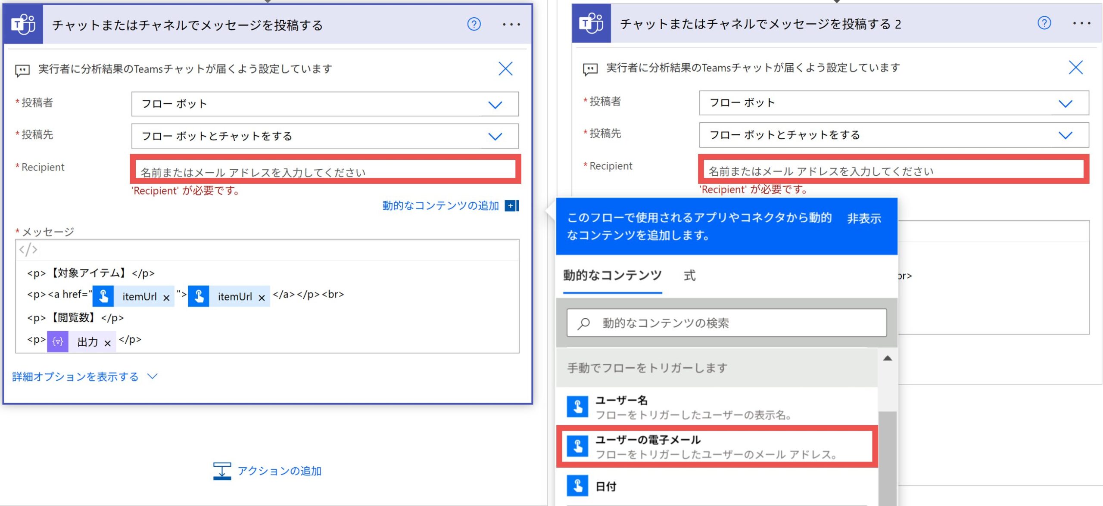Open ellipsis menu of left Teams action
Image resolution: width=1103 pixels, height=506 pixels.
(x=511, y=25)
